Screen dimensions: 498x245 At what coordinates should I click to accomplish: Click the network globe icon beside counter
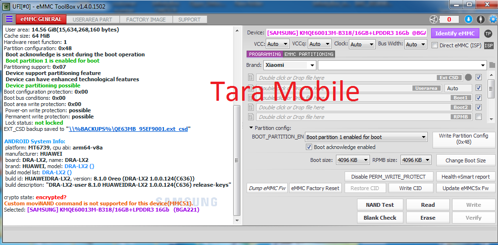coord(433,20)
